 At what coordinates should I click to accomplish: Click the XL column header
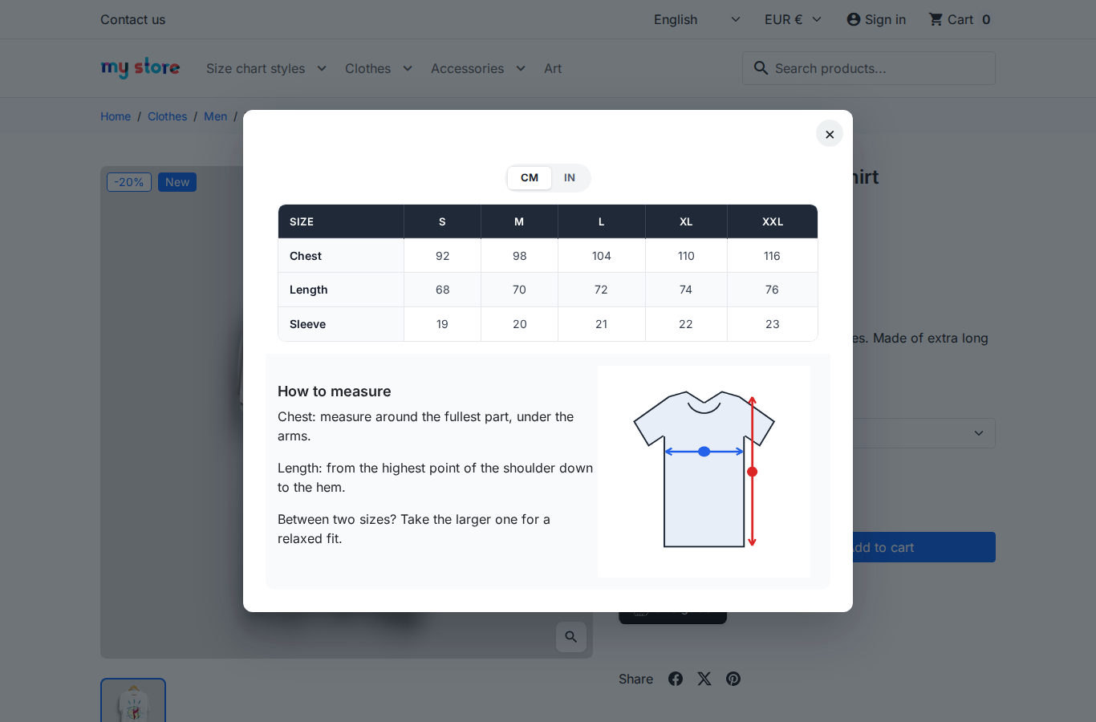pos(686,221)
